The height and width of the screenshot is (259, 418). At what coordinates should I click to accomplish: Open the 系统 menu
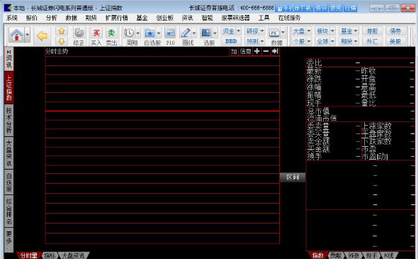click(x=12, y=18)
